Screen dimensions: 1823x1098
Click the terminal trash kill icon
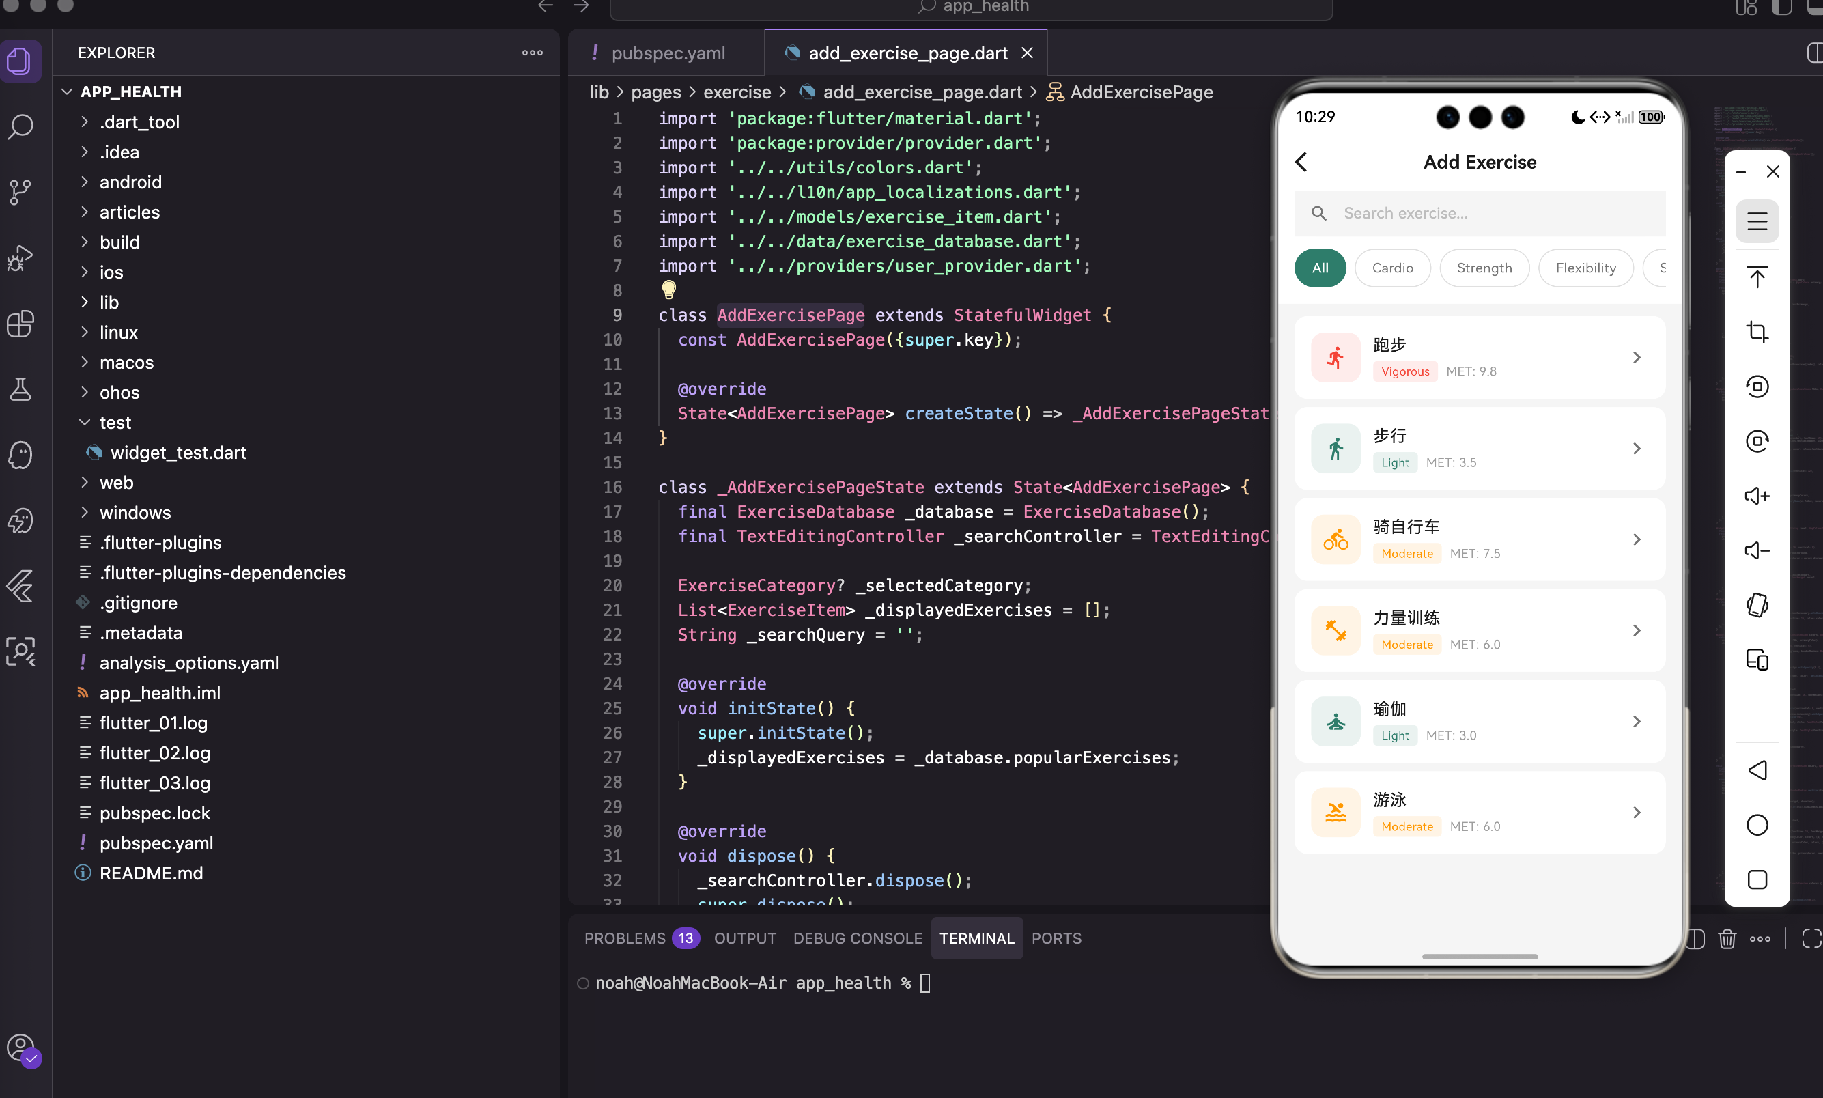click(x=1727, y=938)
